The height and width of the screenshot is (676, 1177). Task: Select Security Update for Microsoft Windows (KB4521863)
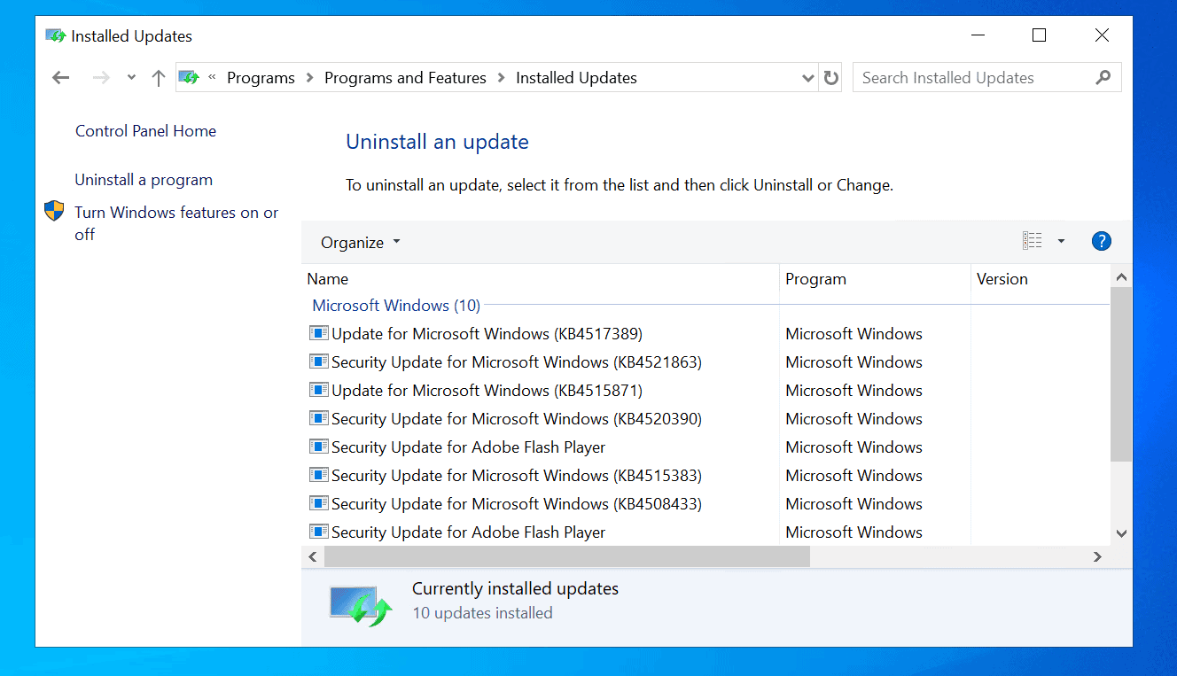tap(517, 362)
